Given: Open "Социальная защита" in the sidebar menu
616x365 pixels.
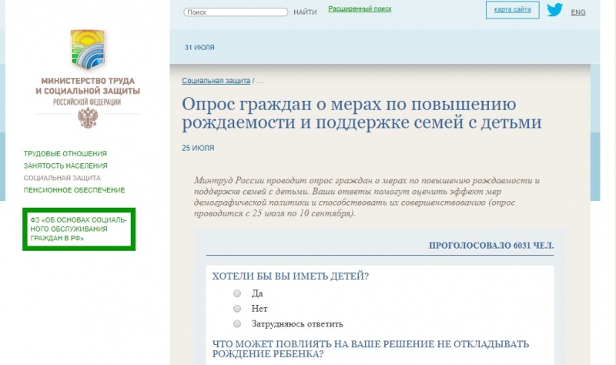Looking at the screenshot, I should (62, 178).
